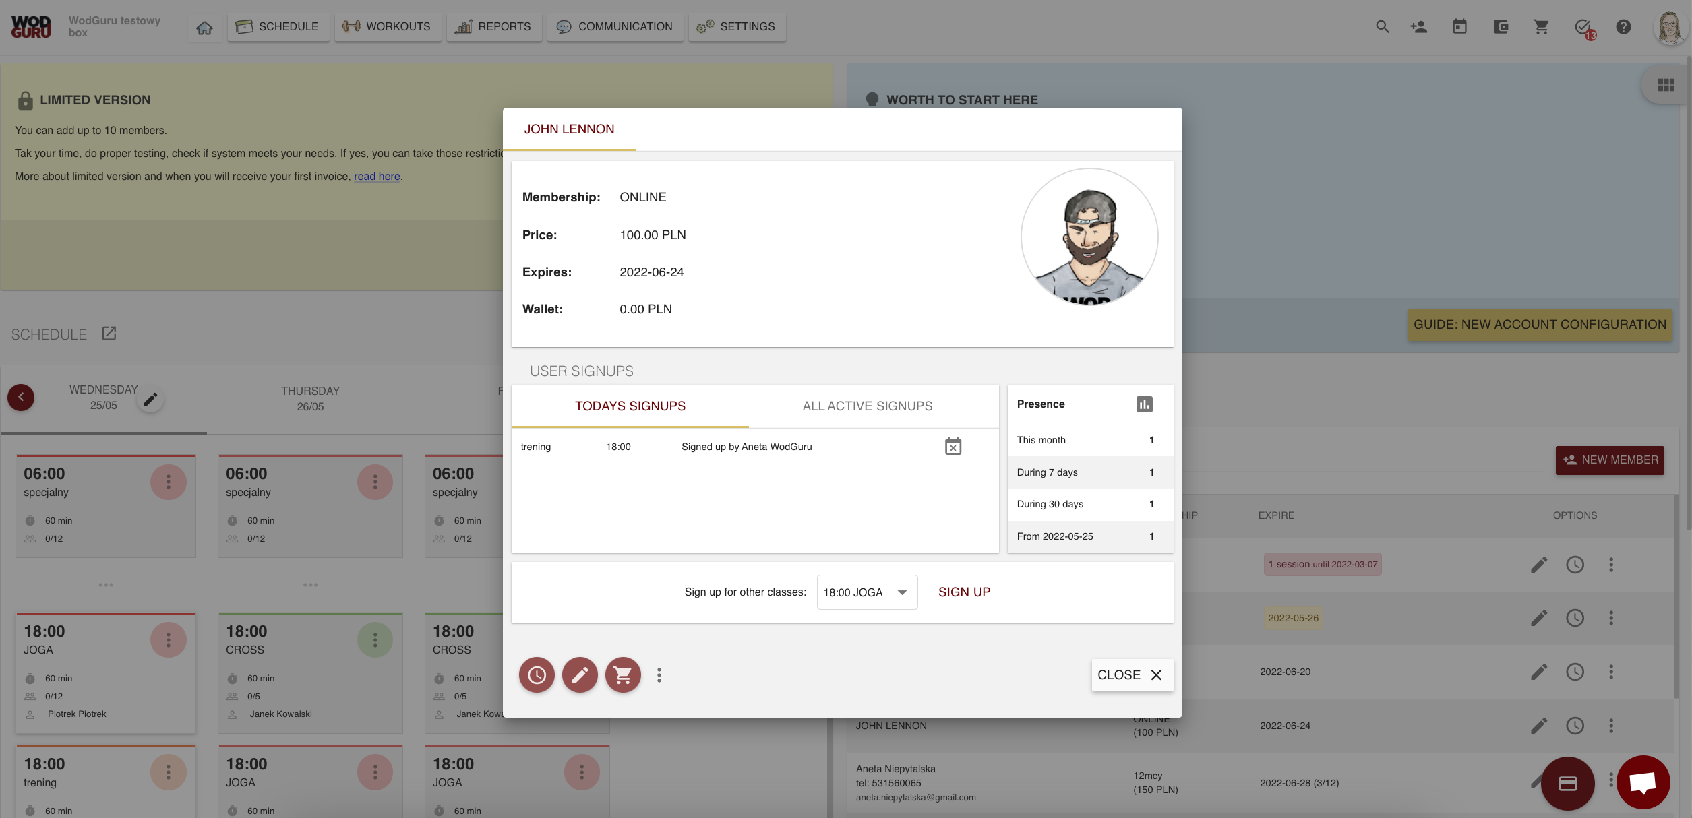This screenshot has width=1692, height=818.
Task: Open the 18:00 JOGA class dropdown
Action: point(867,592)
